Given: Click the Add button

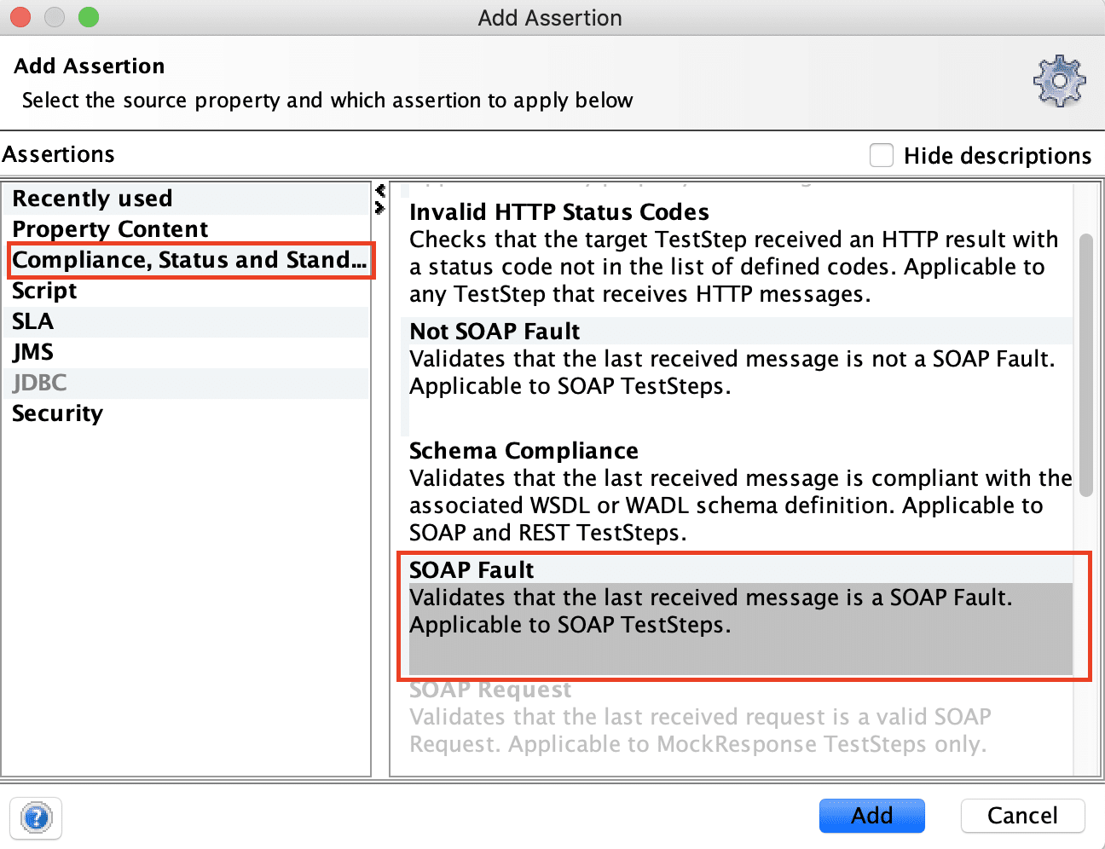Looking at the screenshot, I should [871, 816].
